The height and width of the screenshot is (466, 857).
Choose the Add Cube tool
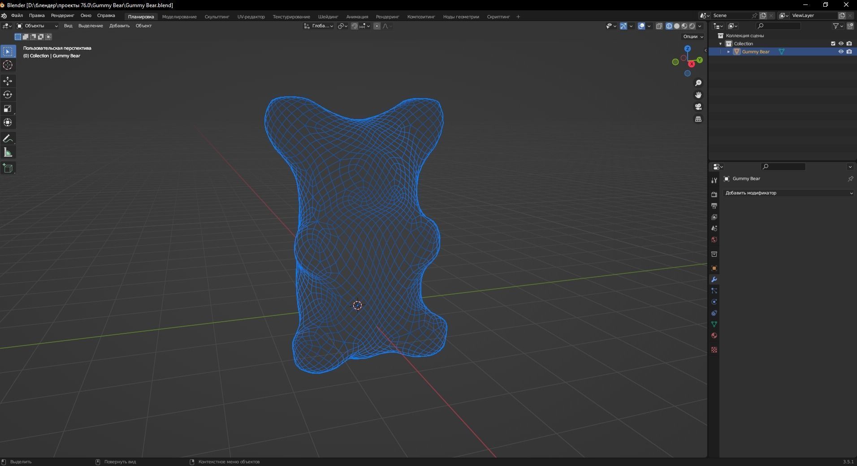coord(8,168)
